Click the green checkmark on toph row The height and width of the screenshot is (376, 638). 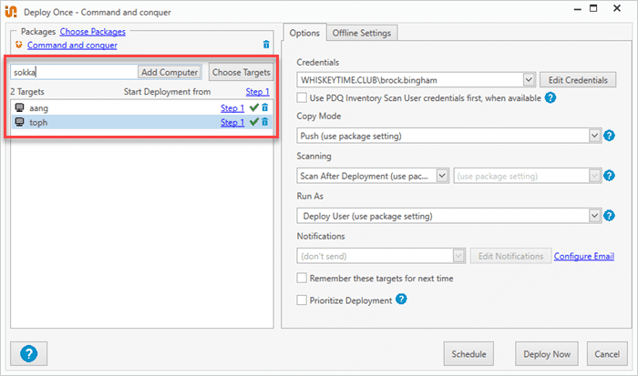click(254, 122)
